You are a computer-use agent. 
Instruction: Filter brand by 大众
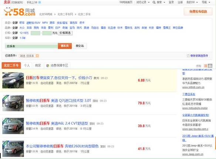(22, 28)
